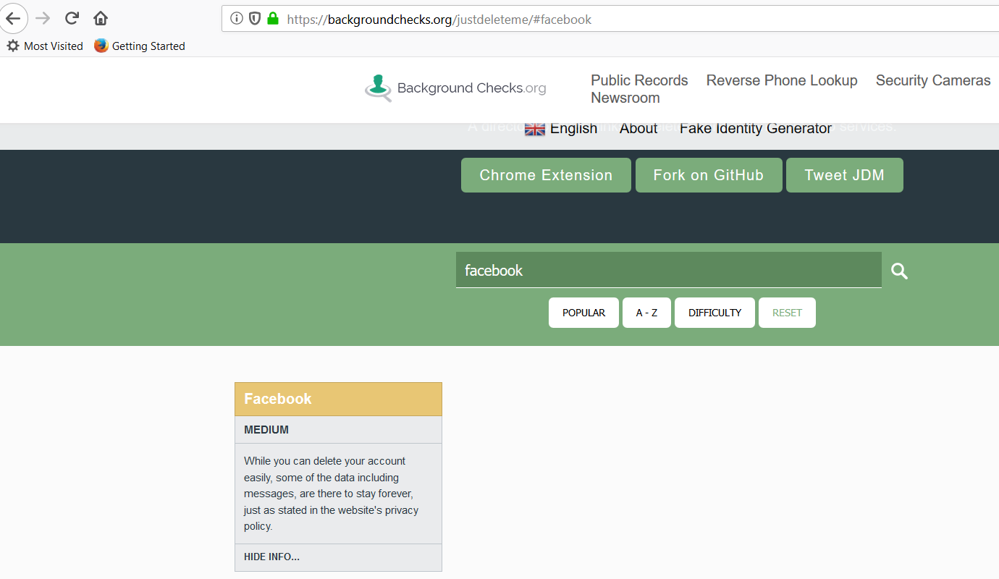The image size is (999, 579).
Task: Select the English language option
Action: tap(573, 128)
